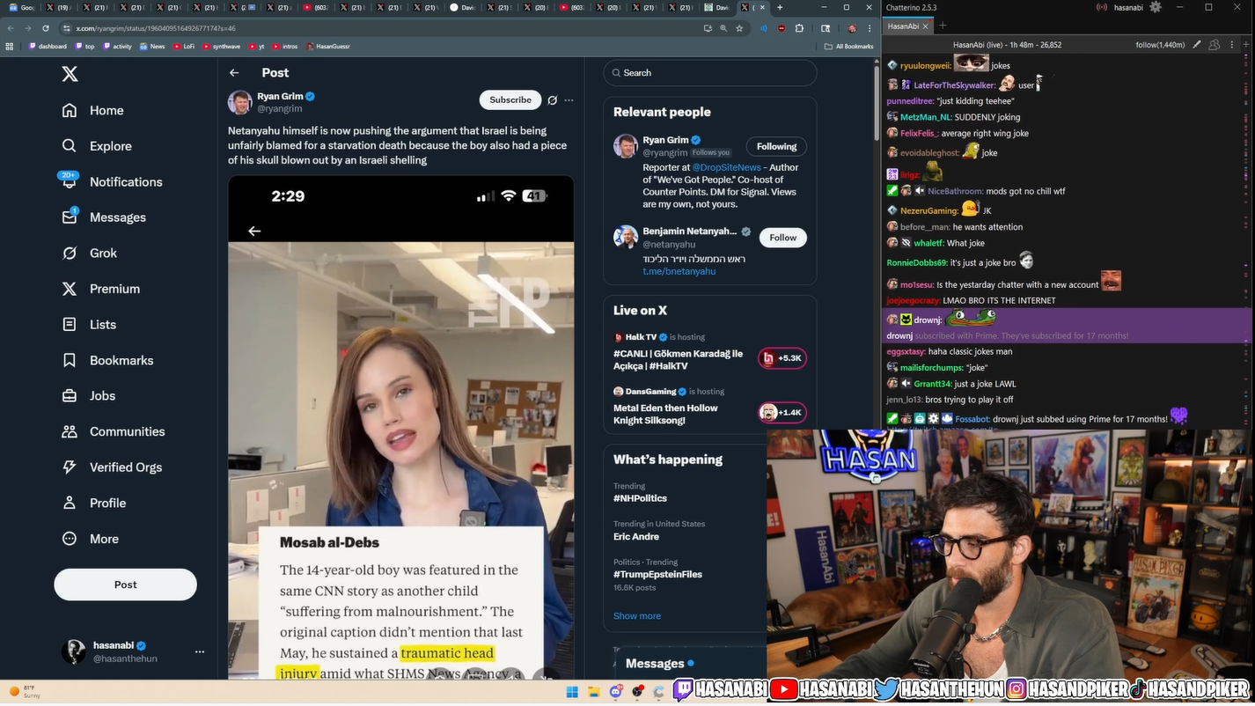Open Messages from the left sidebar
Viewport: 1255px width, 706px height.
tap(103, 217)
